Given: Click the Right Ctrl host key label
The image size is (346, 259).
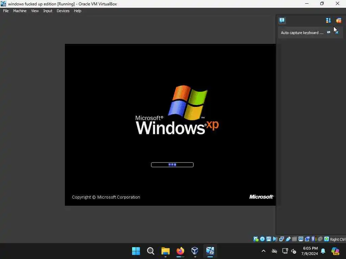Looking at the screenshot, I should pos(338,239).
